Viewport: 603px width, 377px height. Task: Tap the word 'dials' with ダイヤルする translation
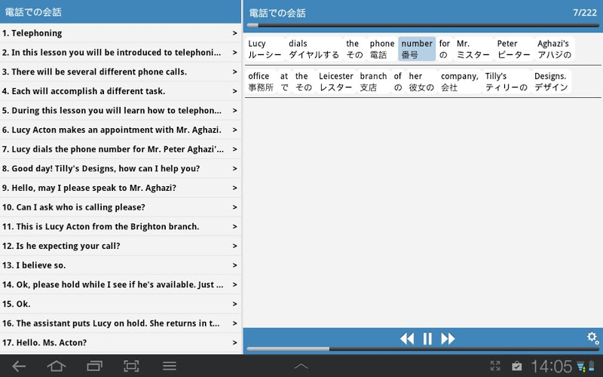click(x=314, y=49)
